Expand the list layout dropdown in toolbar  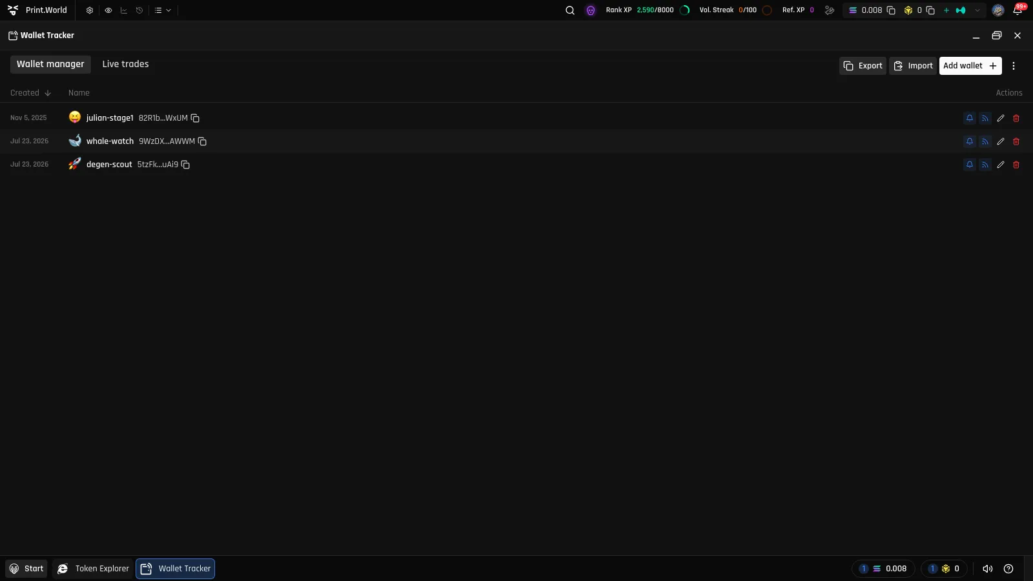point(163,10)
